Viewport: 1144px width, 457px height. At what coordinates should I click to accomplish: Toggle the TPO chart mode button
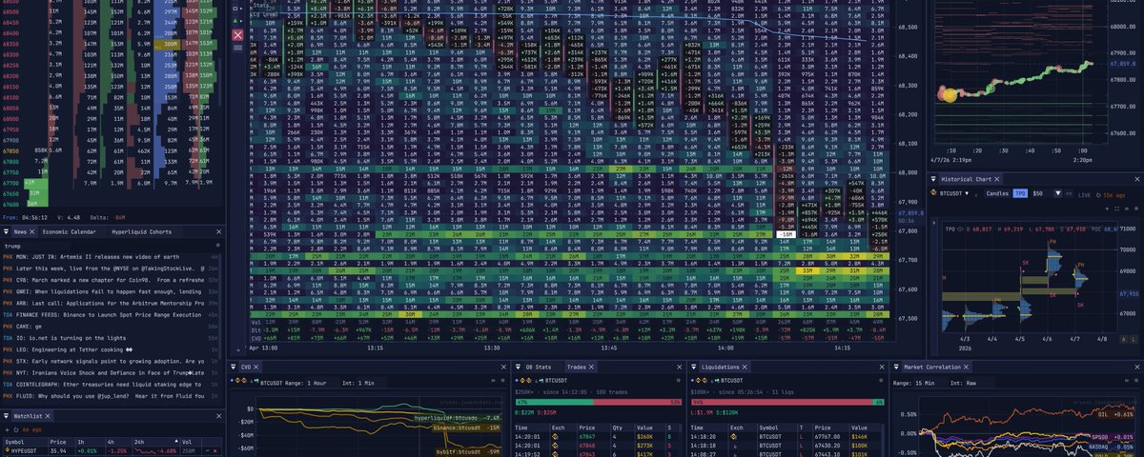(1020, 193)
